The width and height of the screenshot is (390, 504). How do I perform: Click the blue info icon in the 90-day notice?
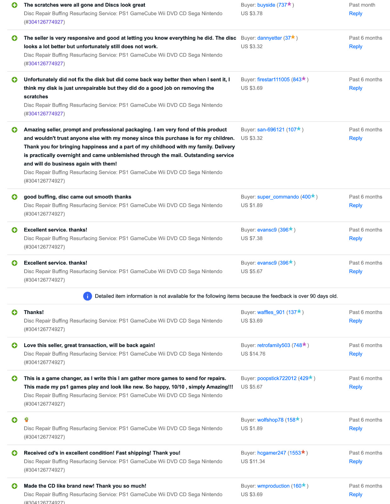click(87, 296)
